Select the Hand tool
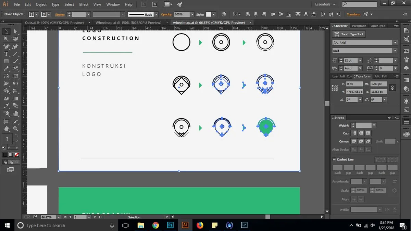 (6, 129)
